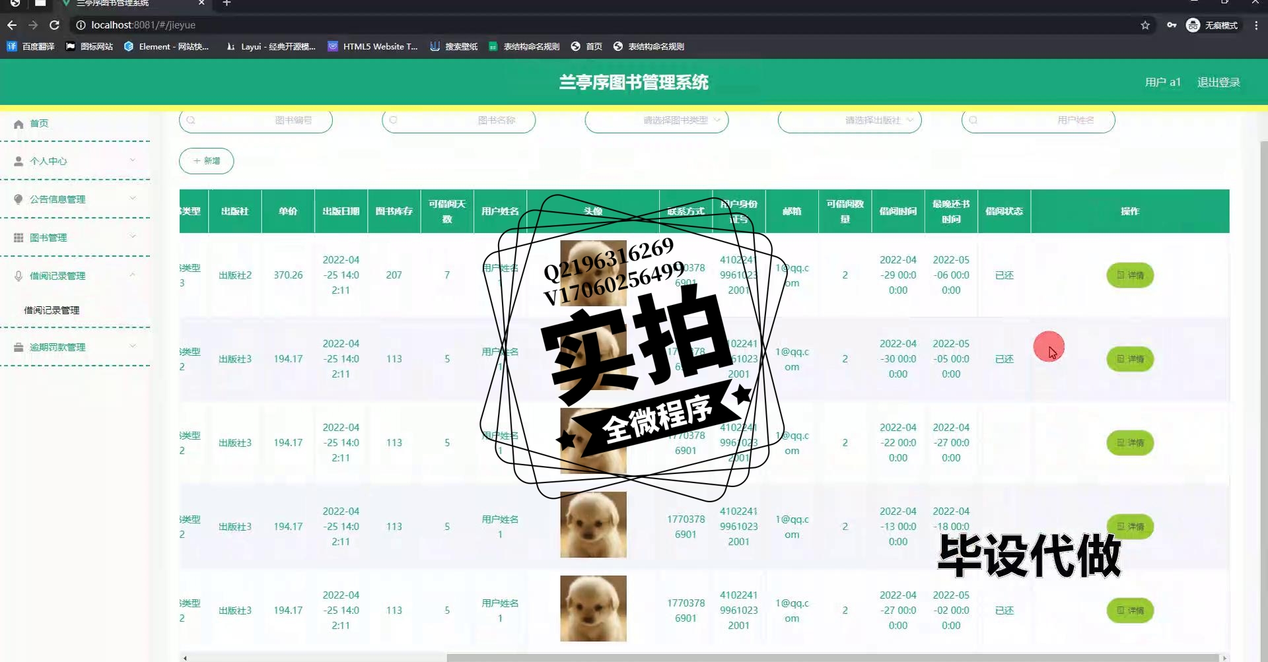Bookmark this page with the star icon
The image size is (1268, 662).
[x=1145, y=25]
